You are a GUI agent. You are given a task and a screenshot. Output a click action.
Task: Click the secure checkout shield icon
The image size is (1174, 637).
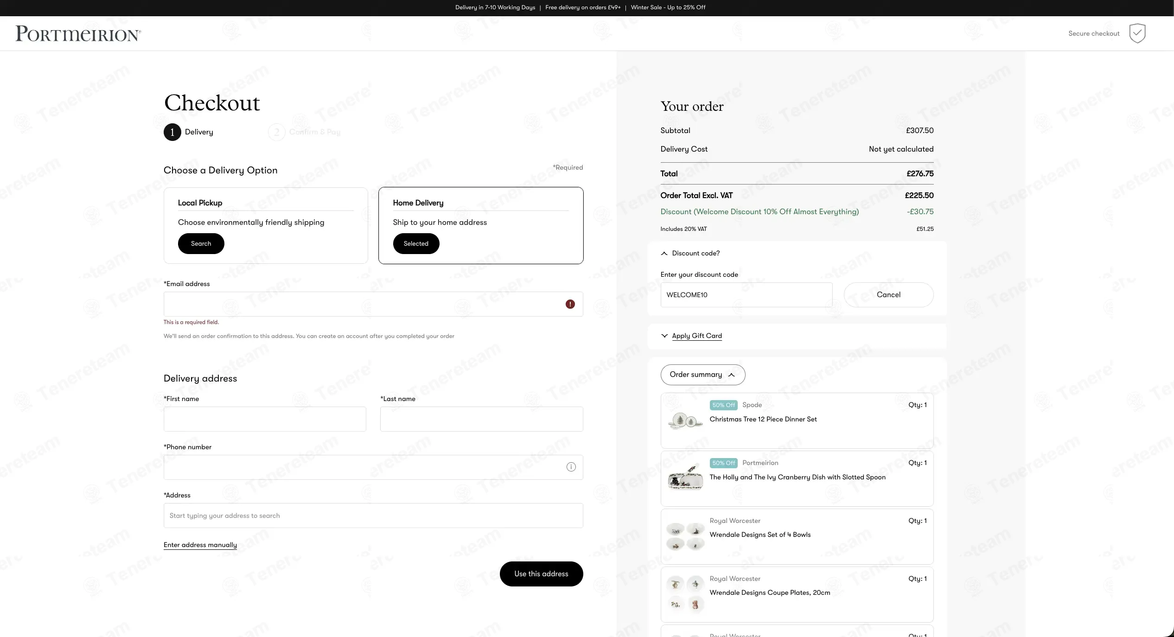point(1137,33)
